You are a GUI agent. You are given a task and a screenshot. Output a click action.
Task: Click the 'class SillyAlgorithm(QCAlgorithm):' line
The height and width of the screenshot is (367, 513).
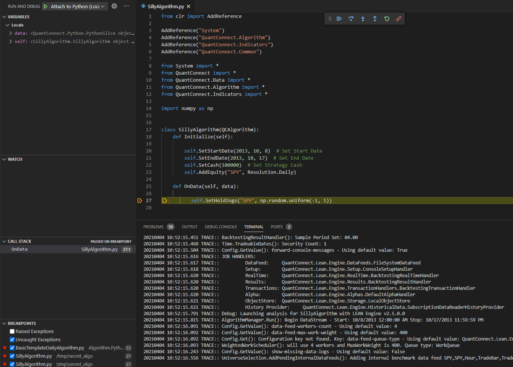tap(210, 130)
